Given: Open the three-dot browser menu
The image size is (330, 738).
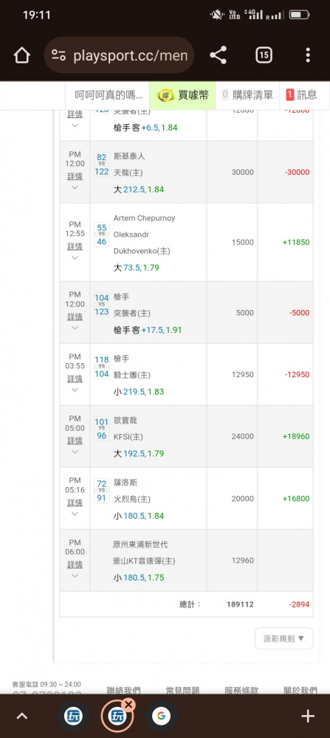Looking at the screenshot, I should click(307, 55).
